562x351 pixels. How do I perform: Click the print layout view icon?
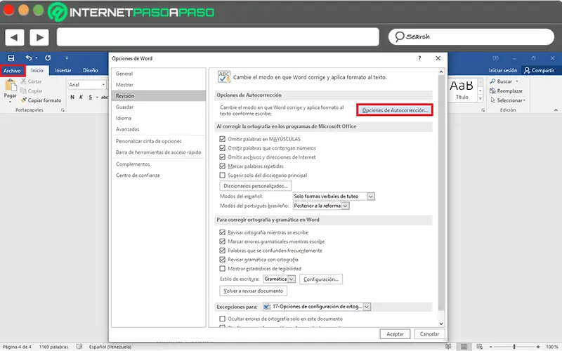464,347
